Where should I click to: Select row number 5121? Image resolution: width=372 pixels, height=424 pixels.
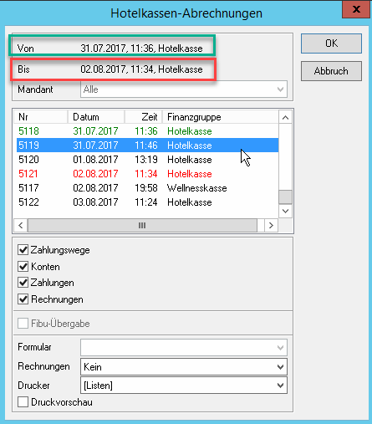(x=147, y=174)
